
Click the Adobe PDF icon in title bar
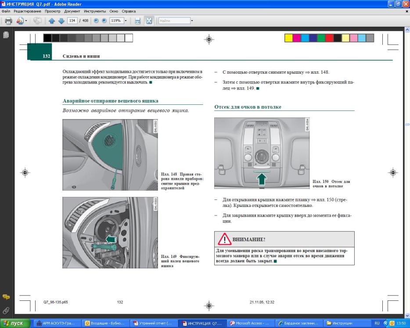4,4
